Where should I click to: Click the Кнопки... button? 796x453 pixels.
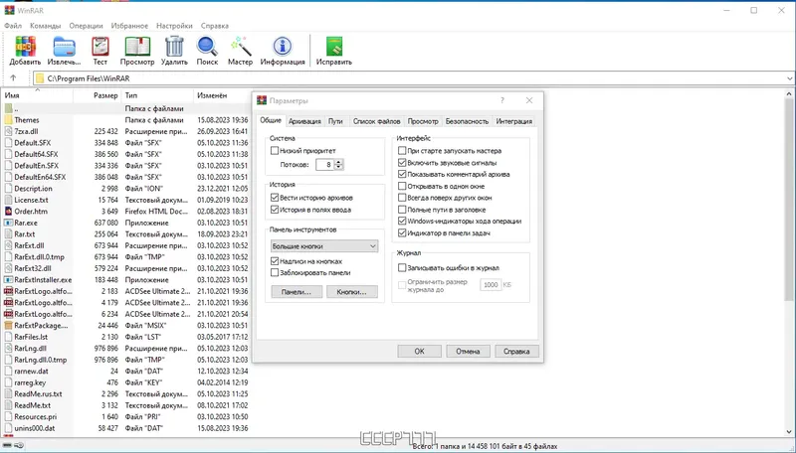pos(352,292)
